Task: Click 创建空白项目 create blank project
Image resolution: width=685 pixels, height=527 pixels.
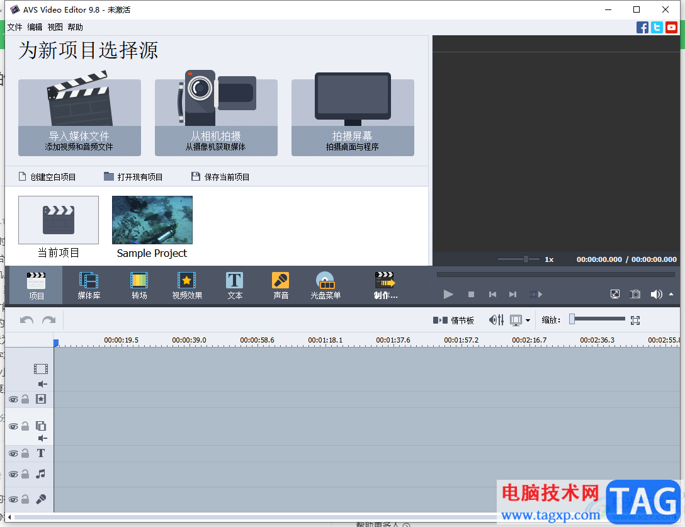Action: point(47,176)
